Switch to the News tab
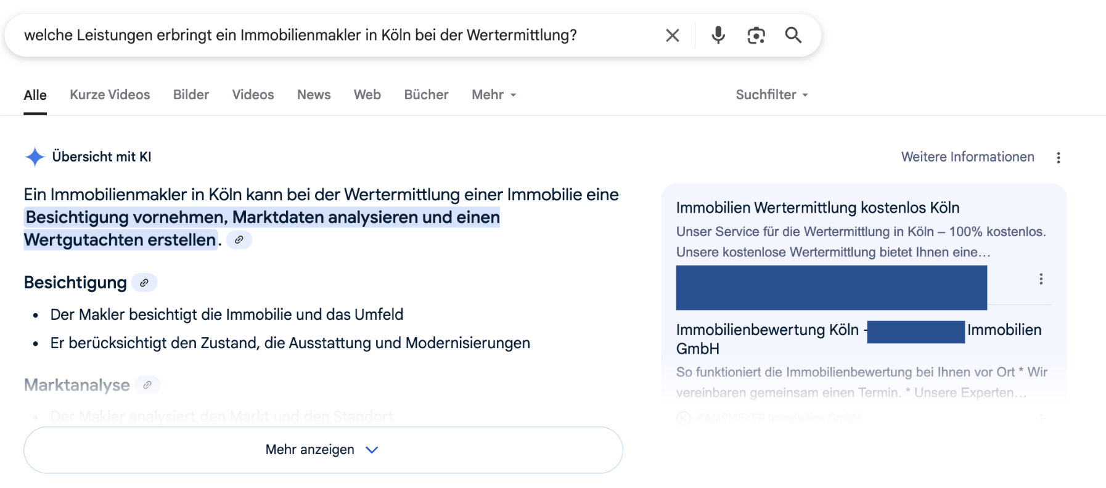Viewport: 1106px width, 488px height. point(314,95)
